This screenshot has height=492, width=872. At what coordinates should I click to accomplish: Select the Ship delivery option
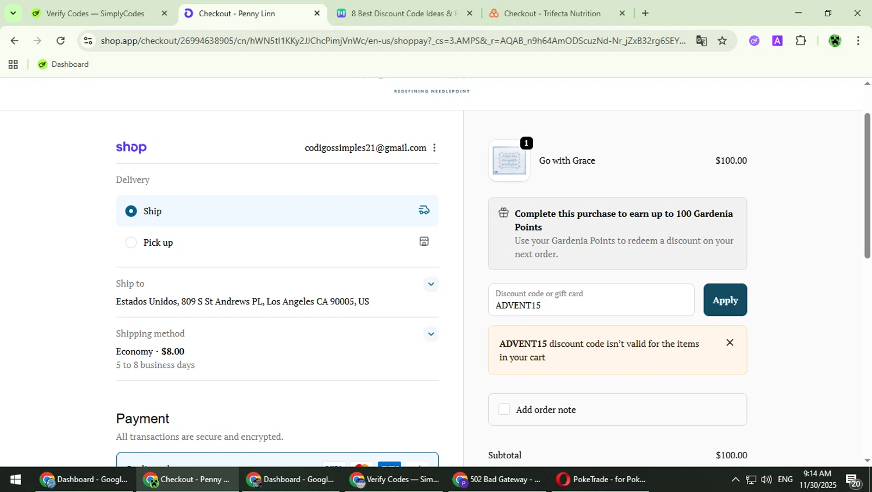277,211
